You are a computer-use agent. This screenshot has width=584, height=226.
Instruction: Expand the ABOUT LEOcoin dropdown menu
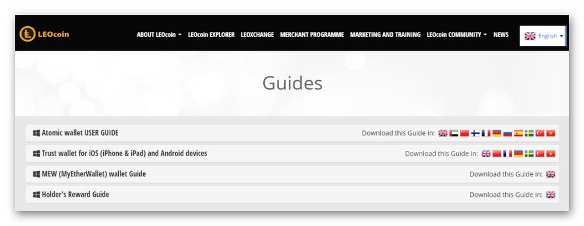pyautogui.click(x=159, y=35)
